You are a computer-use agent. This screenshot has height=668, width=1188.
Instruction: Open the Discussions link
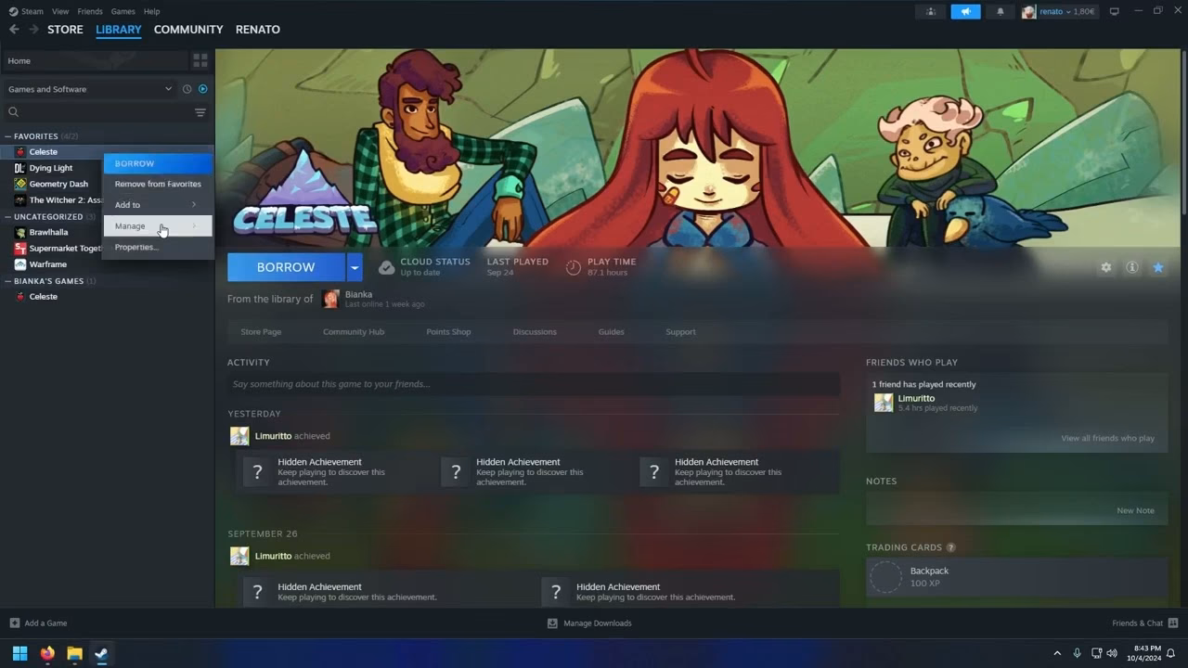click(x=535, y=332)
